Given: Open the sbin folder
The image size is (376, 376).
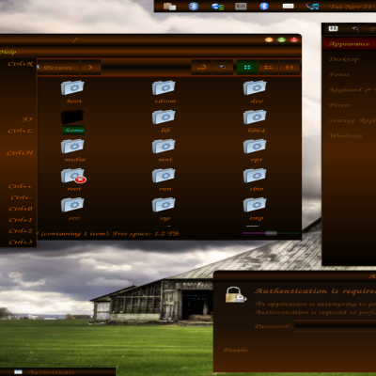Looking at the screenshot, I should pos(255,180).
